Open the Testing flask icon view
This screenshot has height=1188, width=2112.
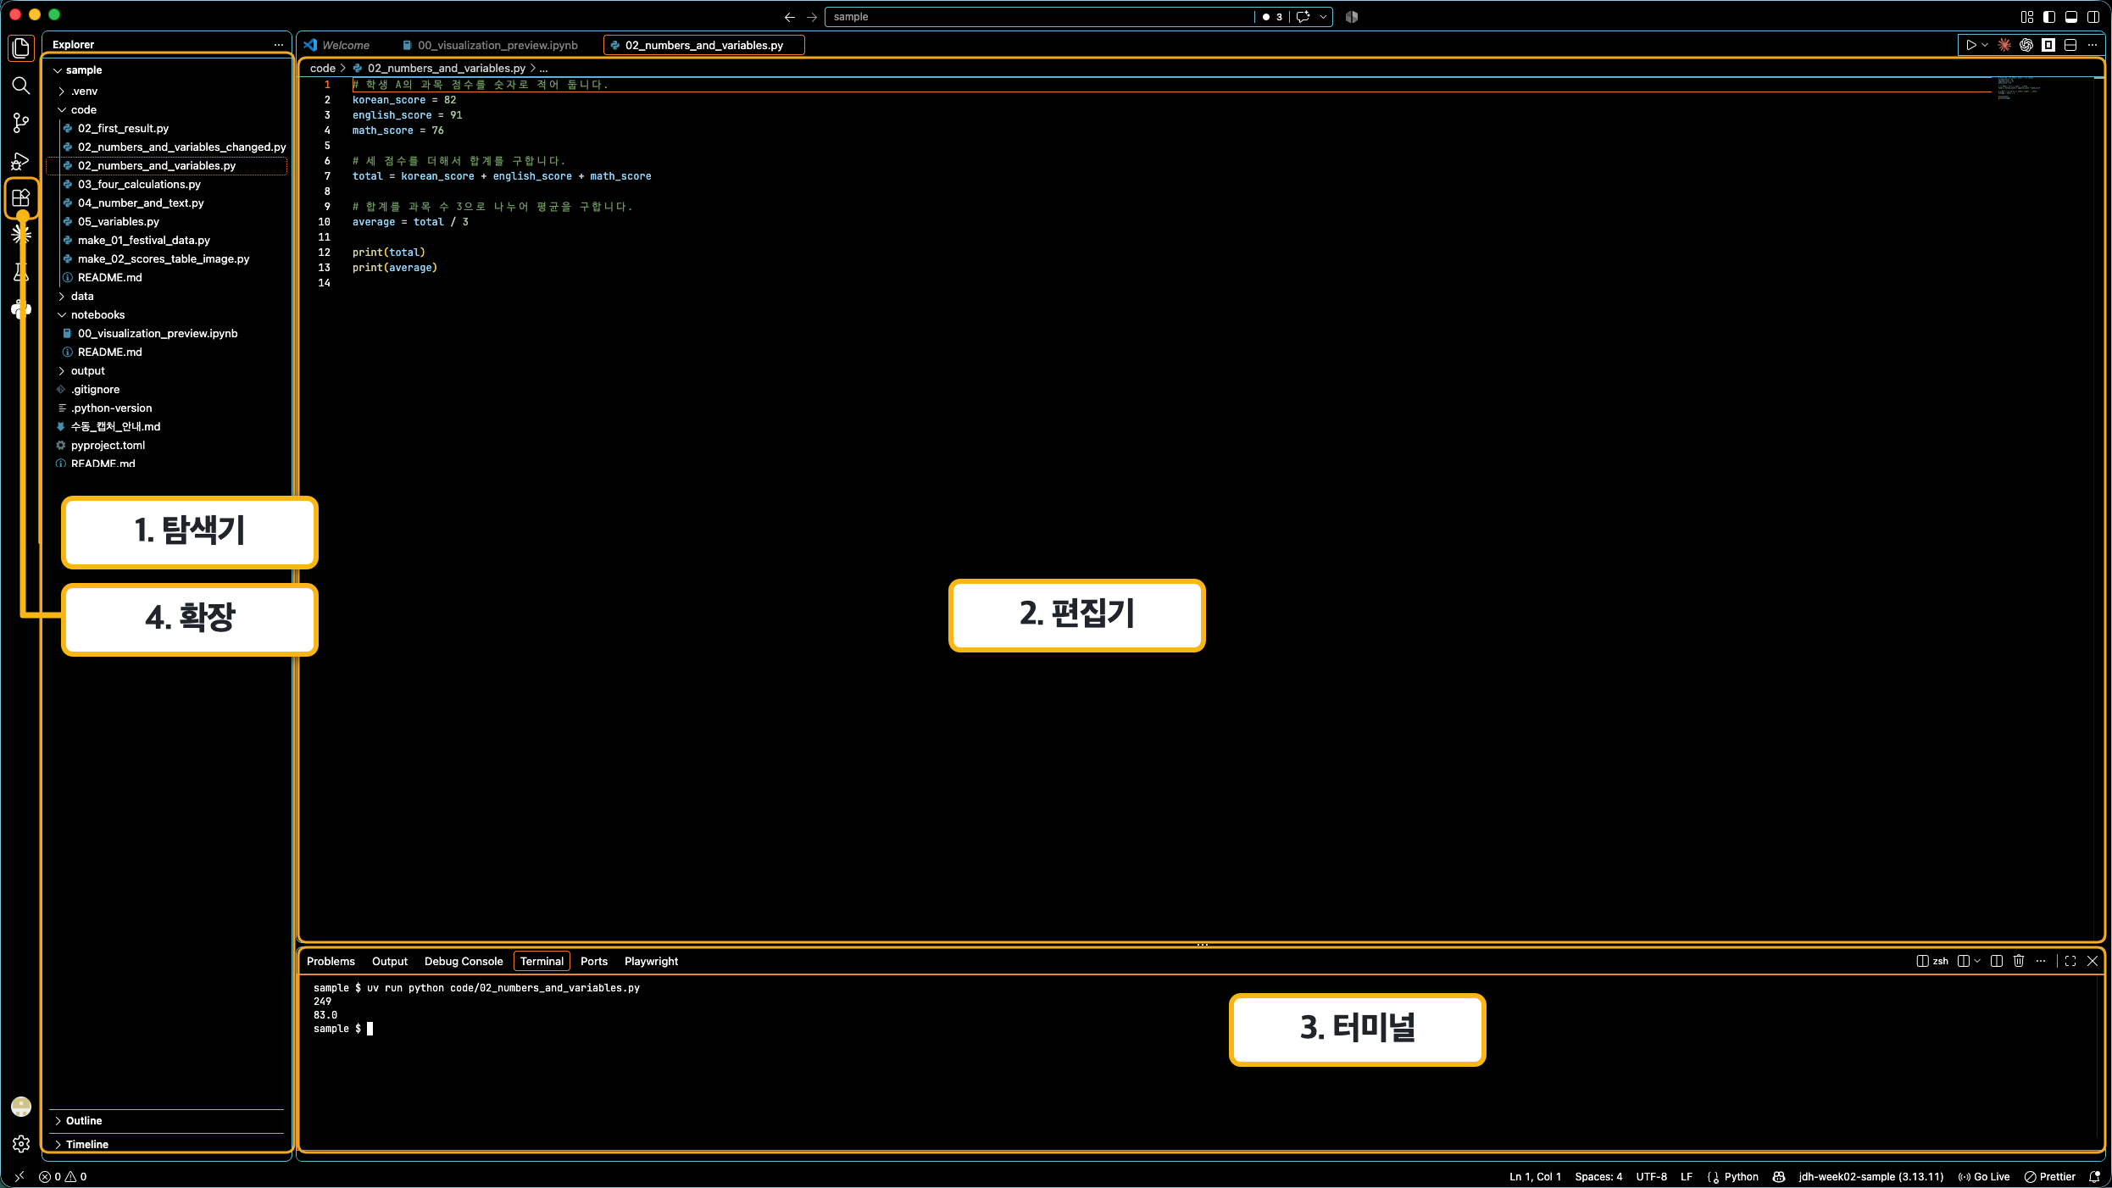click(21, 272)
